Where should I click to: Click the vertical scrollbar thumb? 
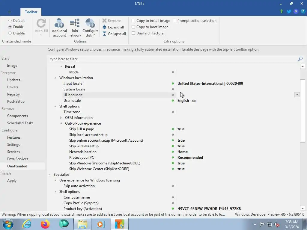coord(303,111)
